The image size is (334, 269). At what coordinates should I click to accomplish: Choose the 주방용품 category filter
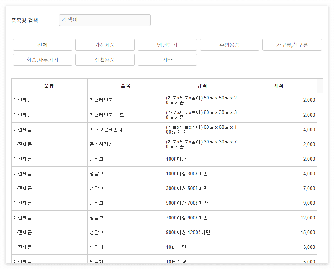[229, 44]
